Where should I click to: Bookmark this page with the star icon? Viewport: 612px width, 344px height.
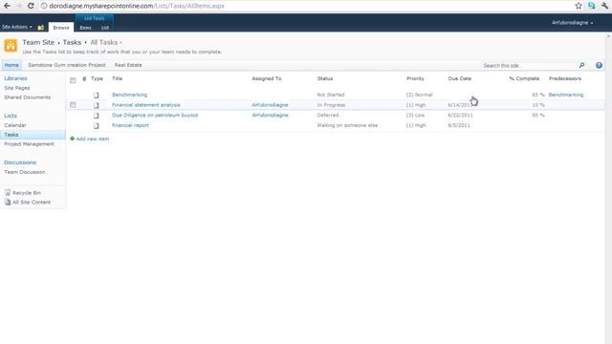pyautogui.click(x=579, y=6)
